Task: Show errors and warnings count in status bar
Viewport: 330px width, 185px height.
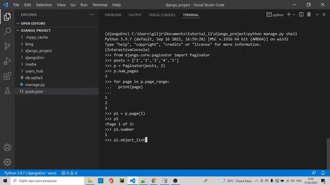Action: click(69, 173)
